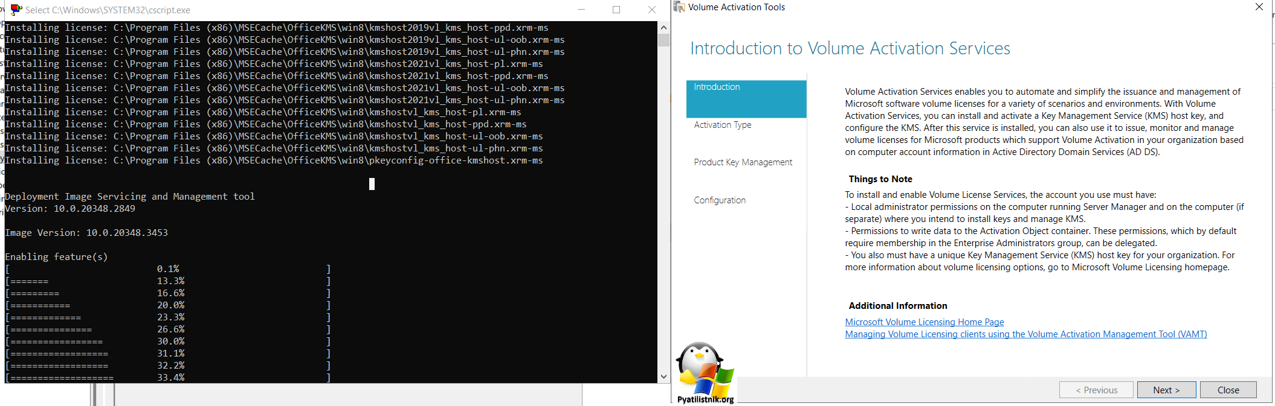Click the kmshostvl_kms_host-pl.xrm-ms license line
This screenshot has height=406, width=1275.
pos(263,112)
